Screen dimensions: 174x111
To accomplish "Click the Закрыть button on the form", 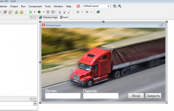I will click(153, 96).
